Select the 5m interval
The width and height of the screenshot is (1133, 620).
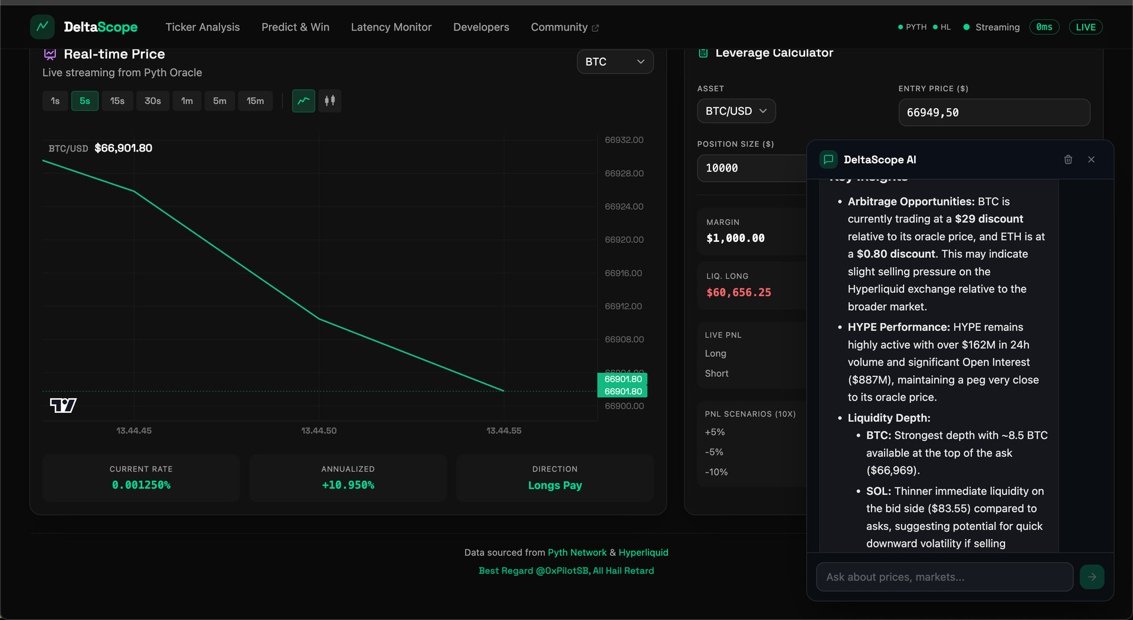click(220, 101)
